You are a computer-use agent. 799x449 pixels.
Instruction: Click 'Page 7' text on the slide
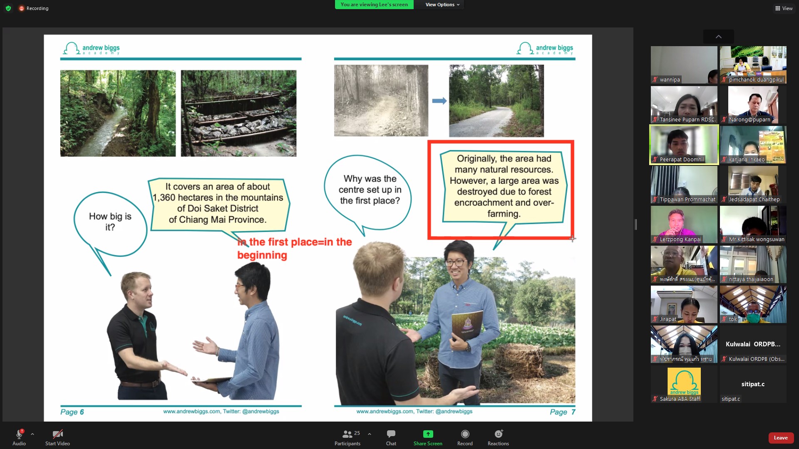tap(563, 412)
